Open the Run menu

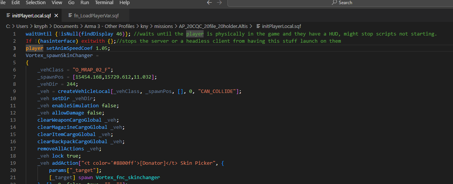pos(85,3)
